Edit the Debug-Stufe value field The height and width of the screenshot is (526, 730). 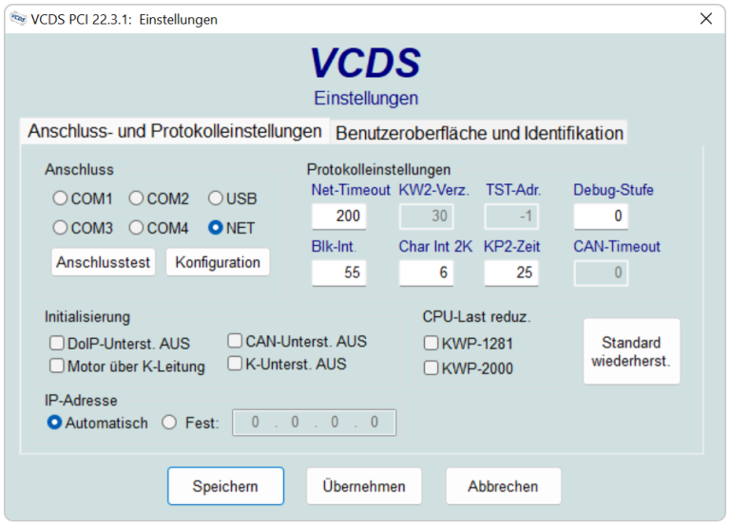coord(601,216)
